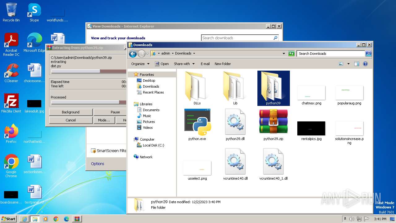396x223 pixels.
Task: Open CCleaner desktop shortcut
Action: coord(11,73)
